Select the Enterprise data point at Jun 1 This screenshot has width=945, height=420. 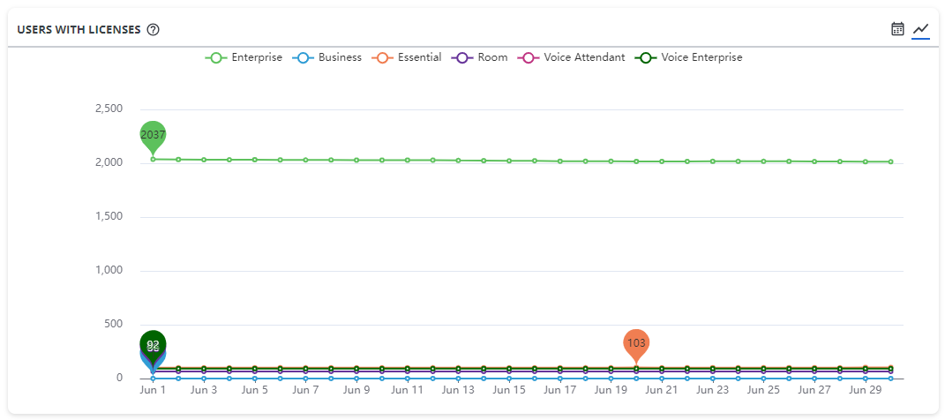tap(153, 159)
